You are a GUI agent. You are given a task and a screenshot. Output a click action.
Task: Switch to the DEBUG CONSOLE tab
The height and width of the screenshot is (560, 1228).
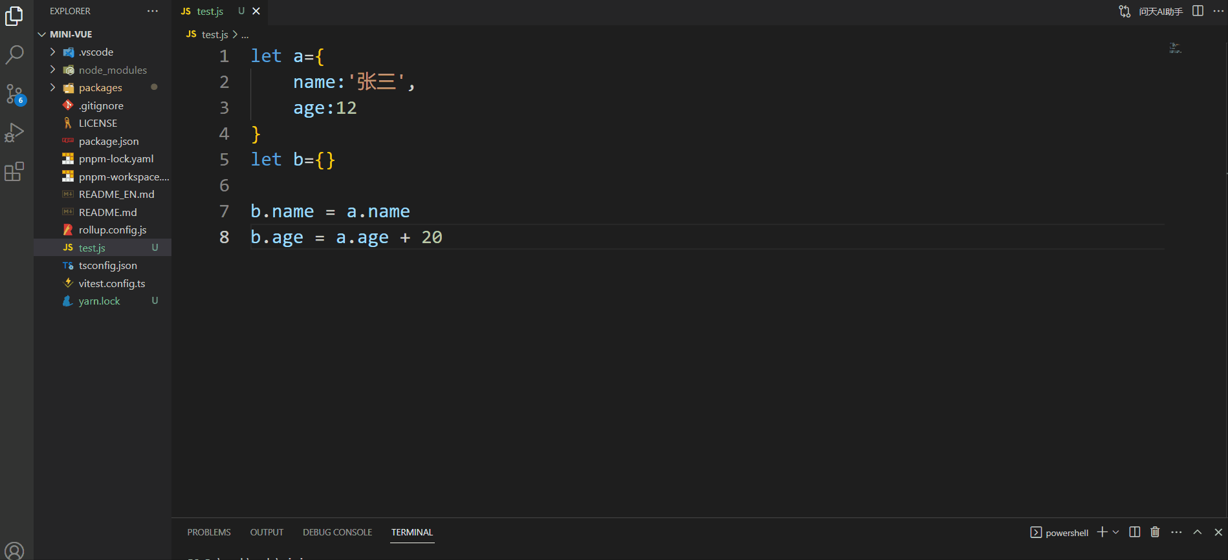click(x=337, y=532)
